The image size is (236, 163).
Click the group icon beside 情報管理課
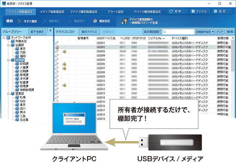(17, 90)
